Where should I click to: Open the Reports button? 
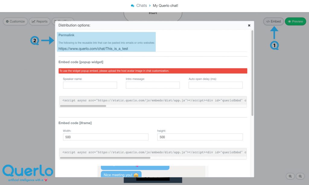click(x=40, y=21)
